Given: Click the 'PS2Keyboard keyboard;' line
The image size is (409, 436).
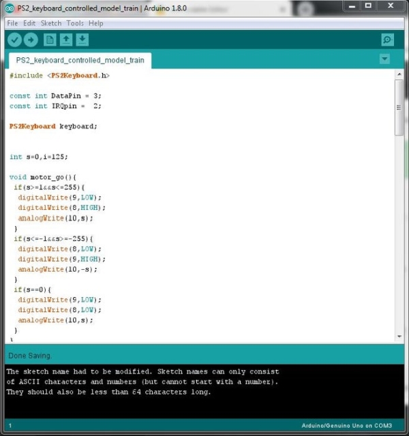Looking at the screenshot, I should pos(53,127).
